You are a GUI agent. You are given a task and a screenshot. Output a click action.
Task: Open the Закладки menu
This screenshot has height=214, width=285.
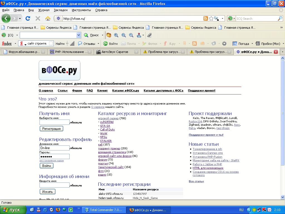[60, 10]
